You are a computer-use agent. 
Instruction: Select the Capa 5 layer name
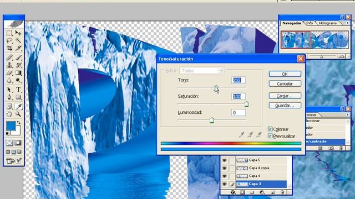[x=254, y=160]
